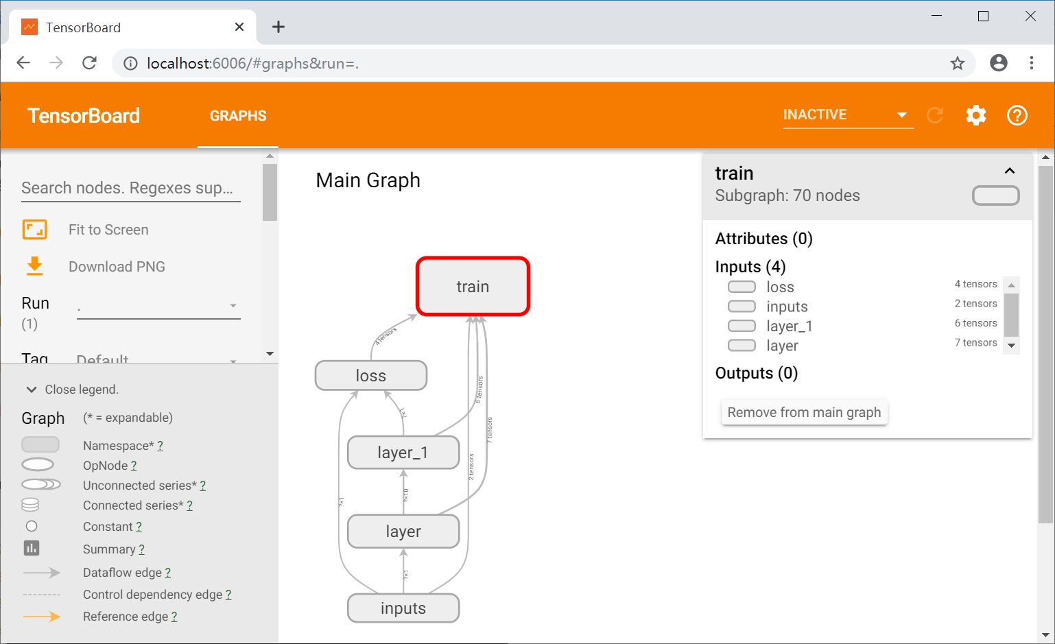Select the inputs node in graph
The image size is (1055, 644).
click(403, 608)
